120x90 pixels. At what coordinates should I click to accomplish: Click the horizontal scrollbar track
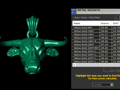pyautogui.click(x=98, y=65)
